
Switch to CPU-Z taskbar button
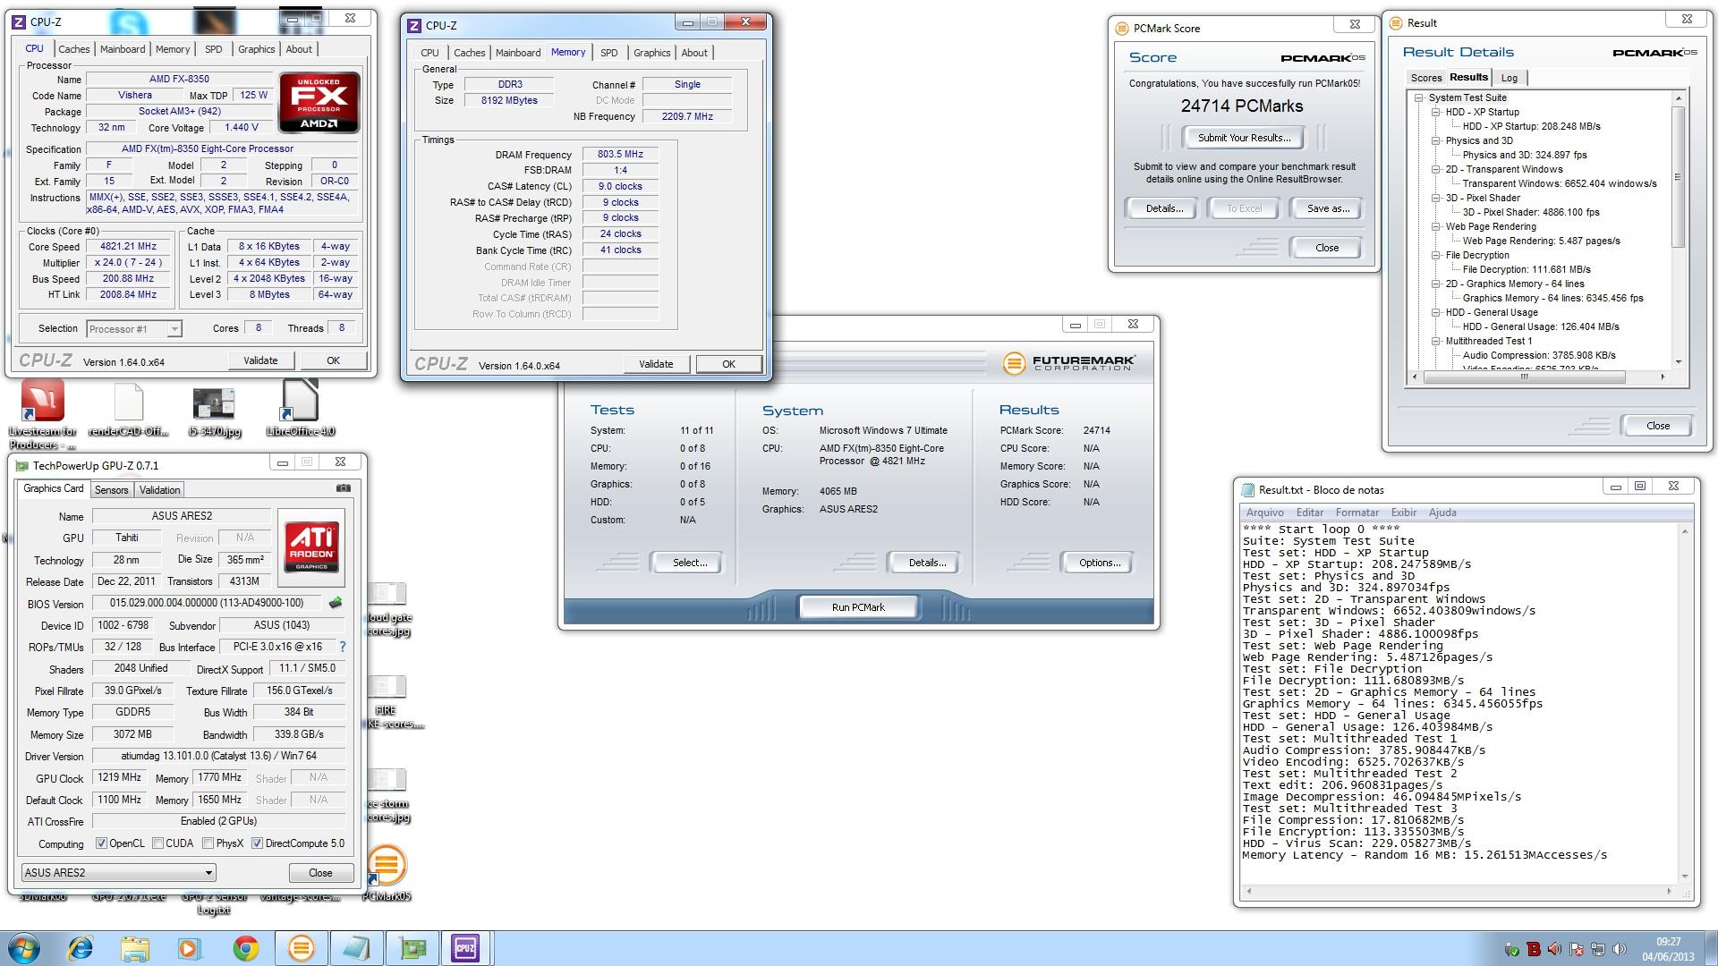466,948
